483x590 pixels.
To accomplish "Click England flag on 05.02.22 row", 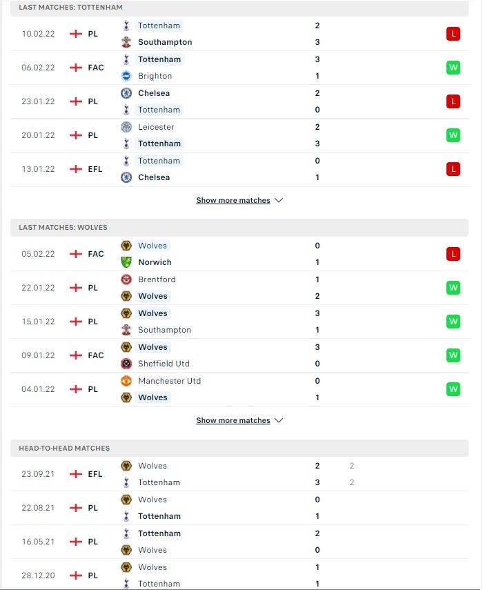I will click(76, 254).
